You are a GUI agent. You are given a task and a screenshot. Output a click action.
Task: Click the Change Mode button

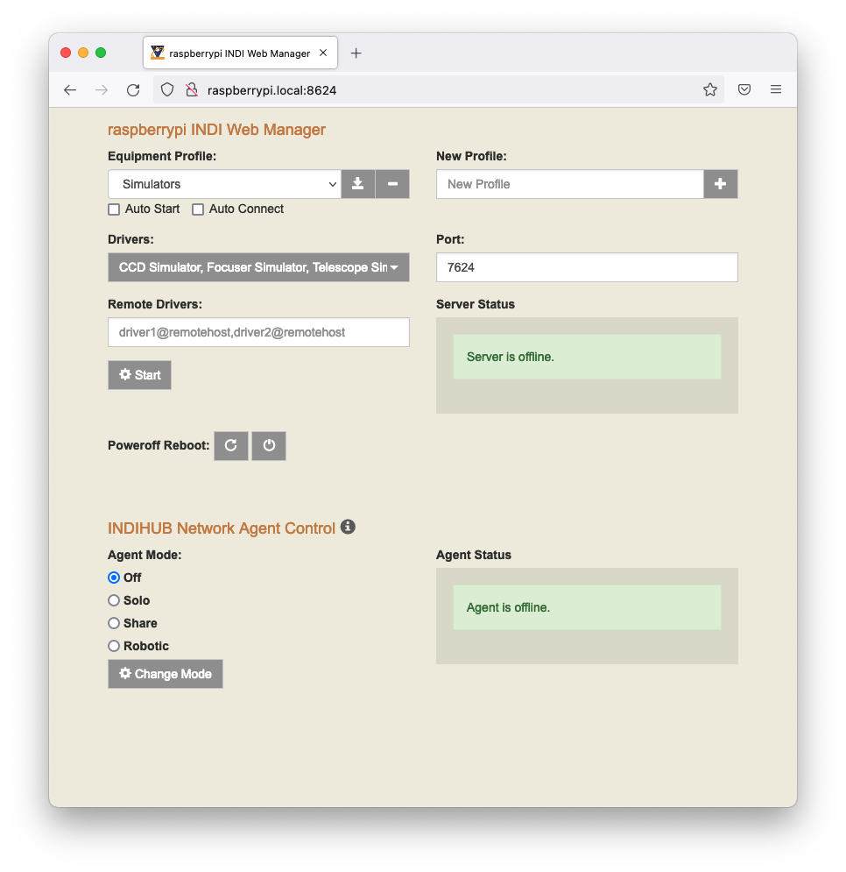click(x=166, y=674)
